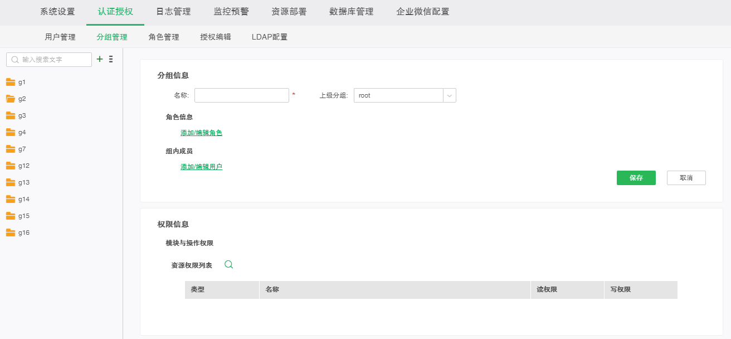Switch to the LDAP配置 tab
Screen dimensions: 731x339
[x=269, y=36]
